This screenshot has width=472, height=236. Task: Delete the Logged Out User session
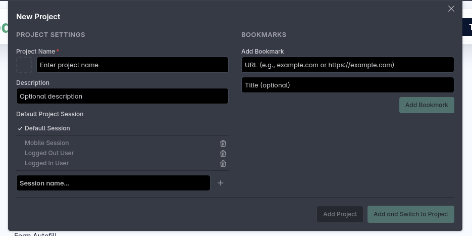point(223,154)
